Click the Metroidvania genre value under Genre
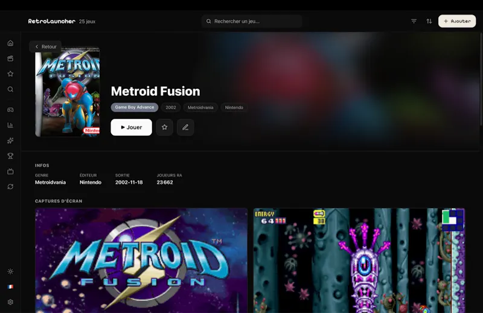Viewport: 483px width, 313px height. pos(50,182)
